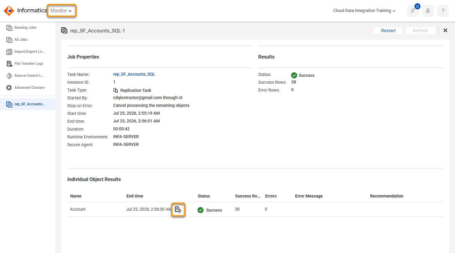Select the rep_SF_Accounts tab in sidebar
The image size is (455, 253).
point(28,104)
